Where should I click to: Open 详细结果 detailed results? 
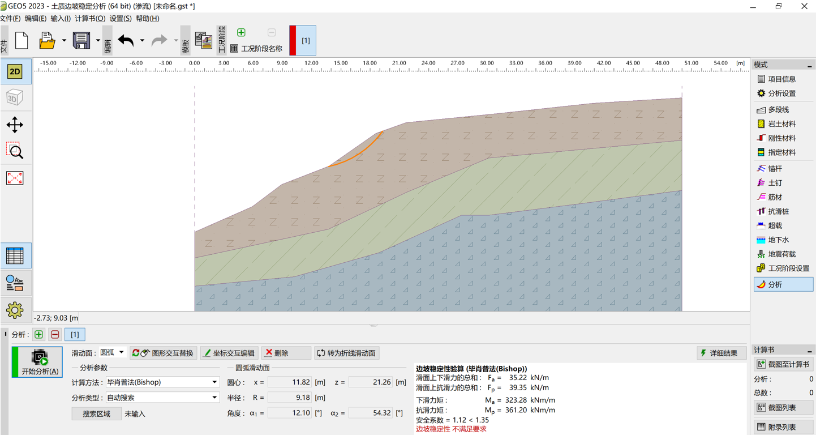(721, 353)
